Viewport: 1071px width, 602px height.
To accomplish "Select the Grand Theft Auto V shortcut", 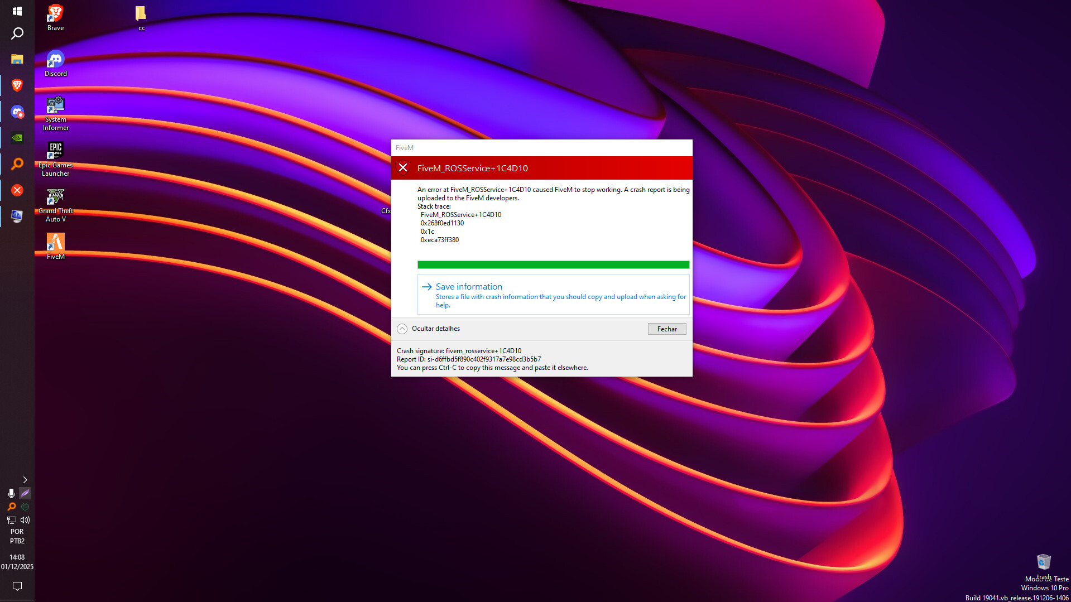I will click(55, 205).
